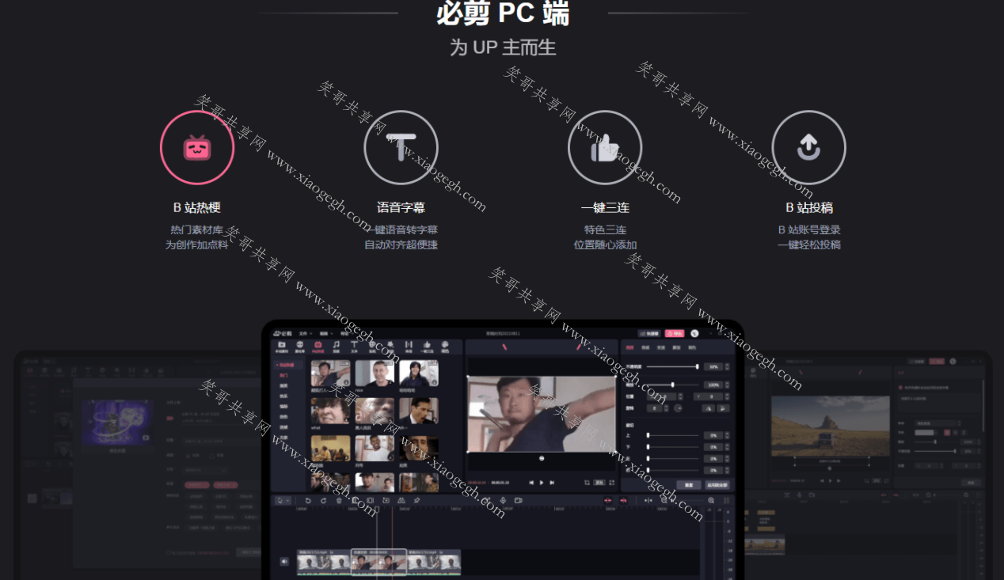Click the timeline pin icon
The image size is (1004, 580).
tap(417, 500)
